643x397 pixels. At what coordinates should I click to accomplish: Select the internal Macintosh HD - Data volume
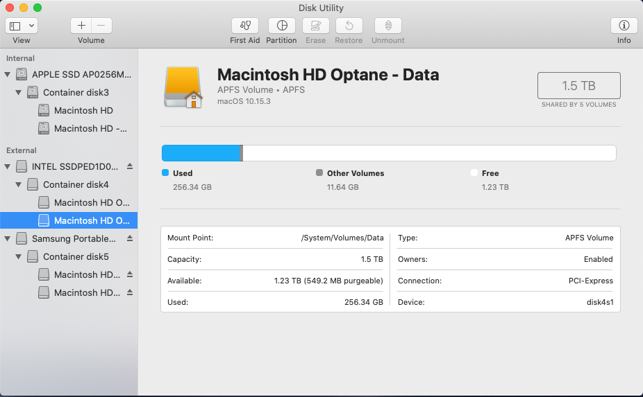coord(69,128)
